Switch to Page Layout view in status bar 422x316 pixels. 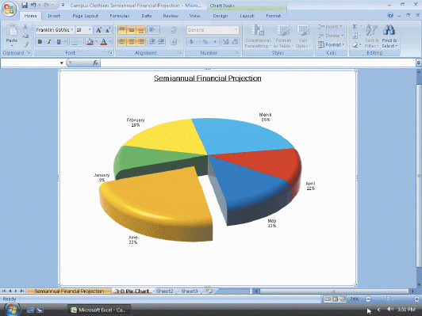335,299
